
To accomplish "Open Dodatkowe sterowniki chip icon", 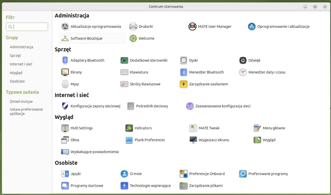I will click(124, 60).
